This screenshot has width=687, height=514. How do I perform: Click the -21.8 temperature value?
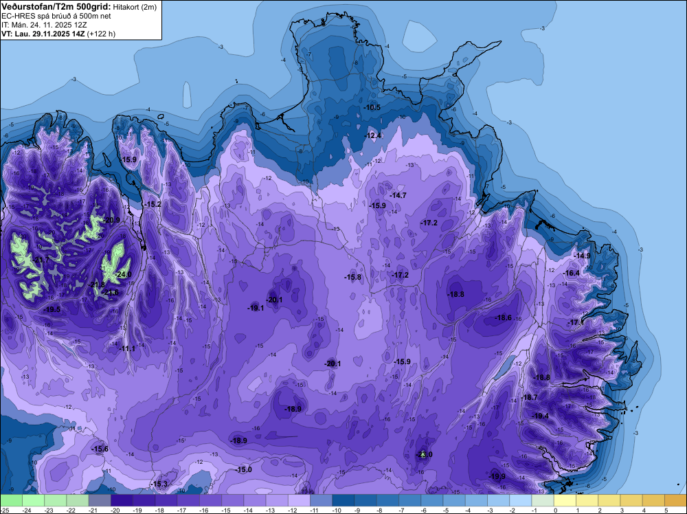coord(97,284)
